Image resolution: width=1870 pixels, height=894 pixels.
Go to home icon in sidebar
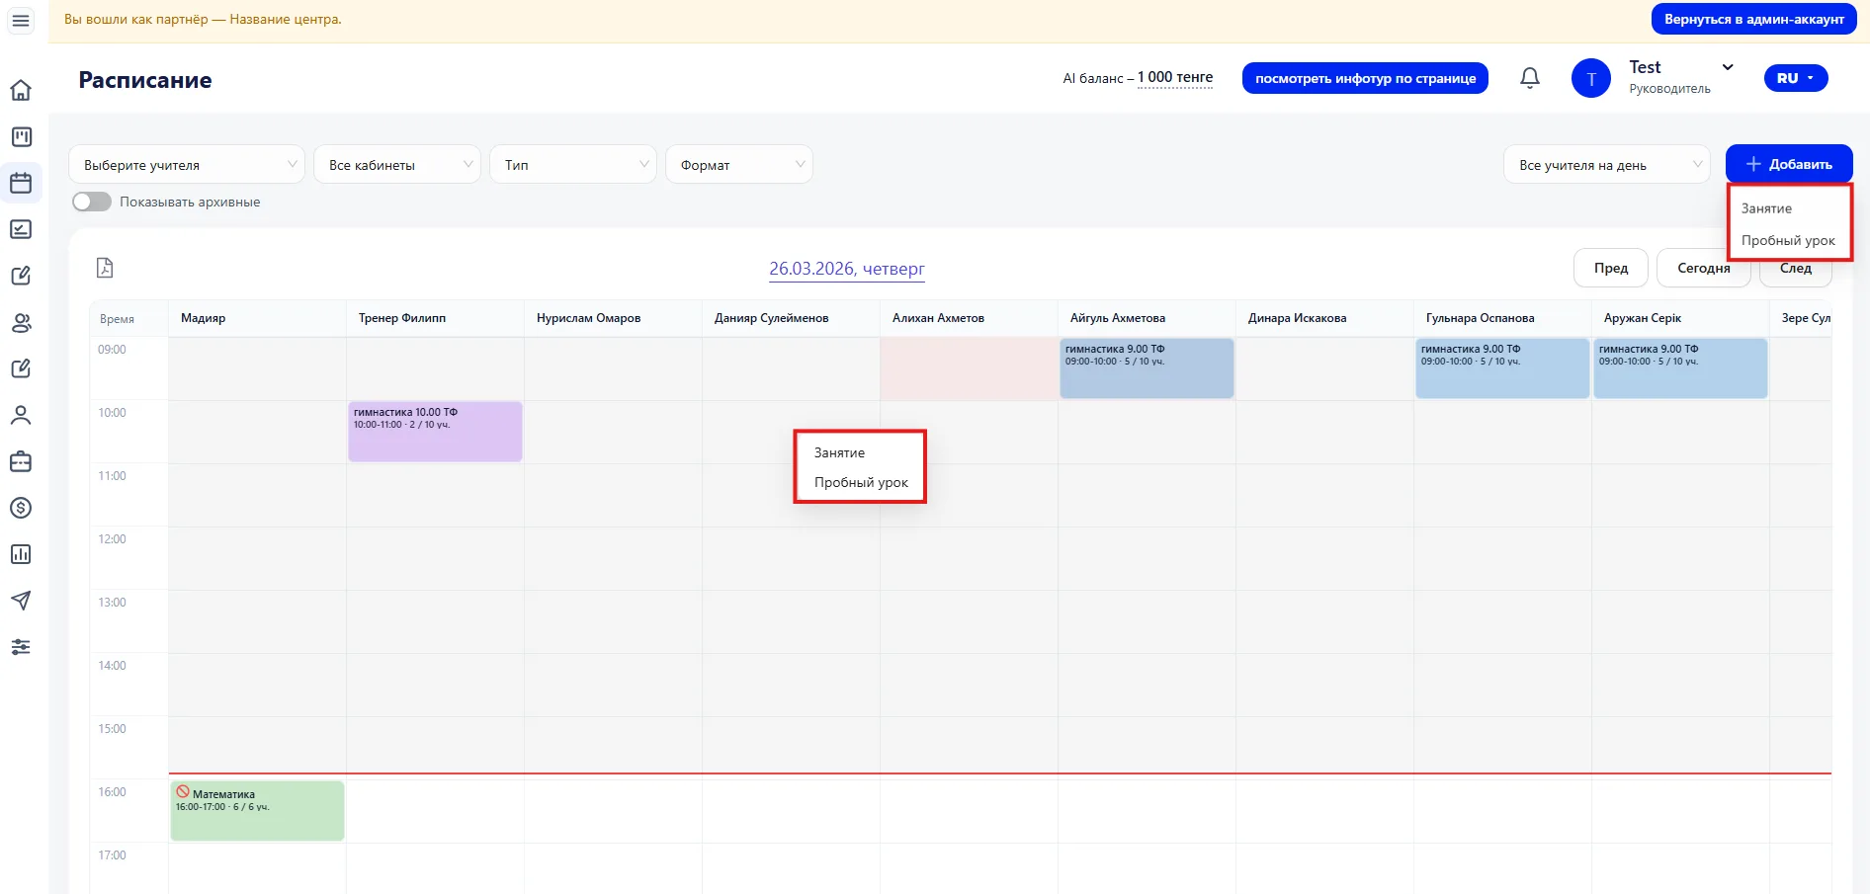[21, 90]
